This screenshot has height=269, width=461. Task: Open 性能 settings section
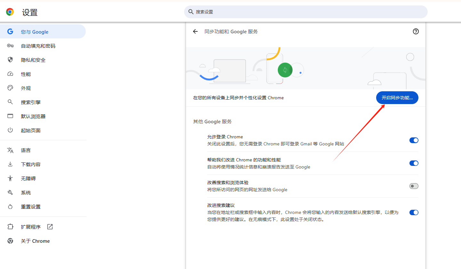43,74
